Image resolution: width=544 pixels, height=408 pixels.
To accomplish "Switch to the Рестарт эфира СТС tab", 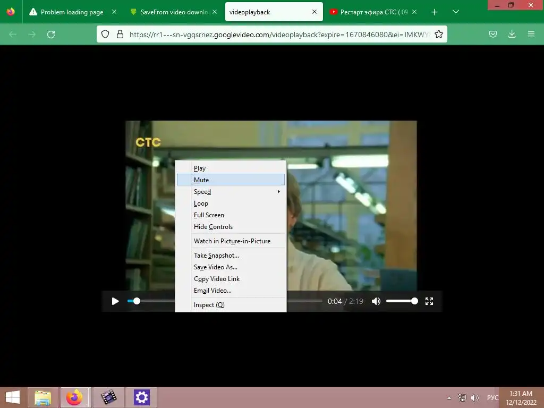I will [x=374, y=12].
